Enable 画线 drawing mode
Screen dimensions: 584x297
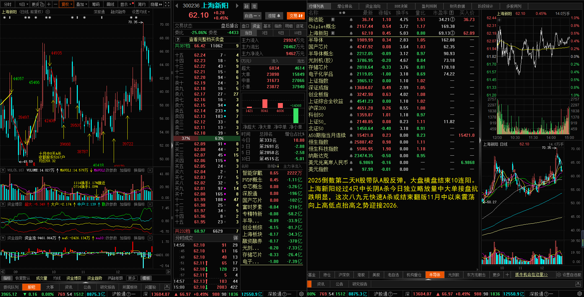(x=111, y=4)
